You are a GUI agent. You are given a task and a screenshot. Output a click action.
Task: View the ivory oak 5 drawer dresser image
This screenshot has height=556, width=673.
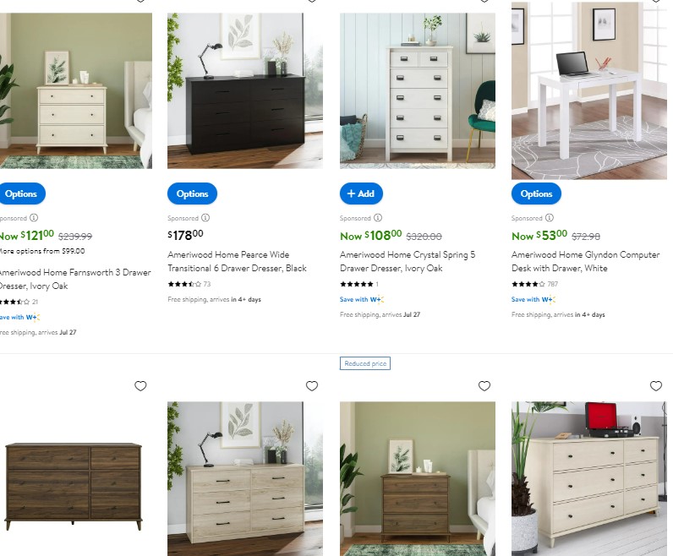[x=418, y=90]
